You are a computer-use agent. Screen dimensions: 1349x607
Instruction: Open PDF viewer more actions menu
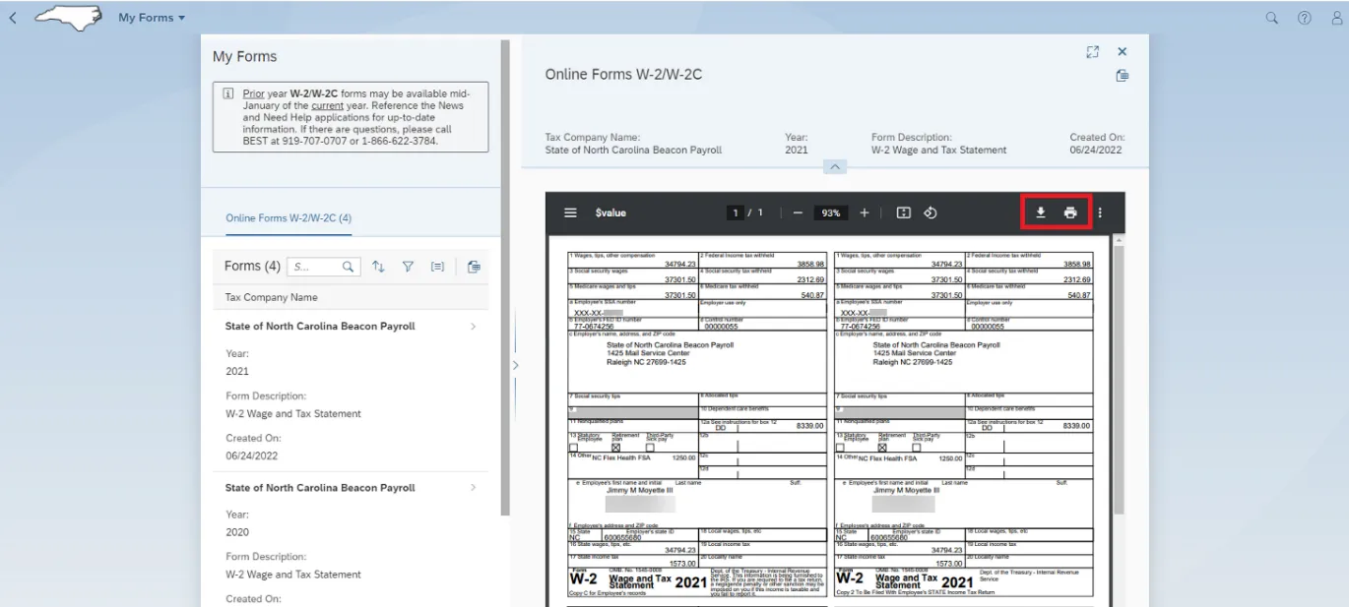tap(1100, 212)
